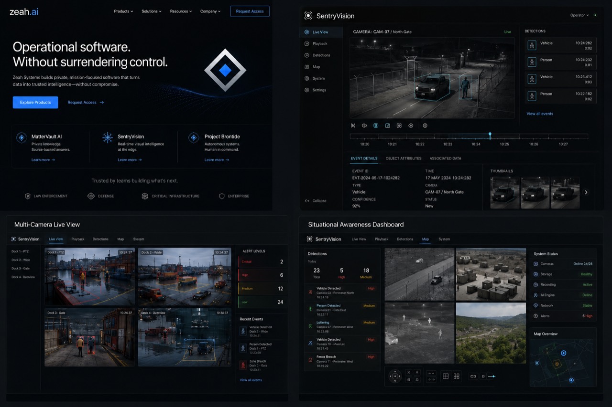Open View all events below Recent Events
This screenshot has width=612, height=407.
click(x=251, y=380)
